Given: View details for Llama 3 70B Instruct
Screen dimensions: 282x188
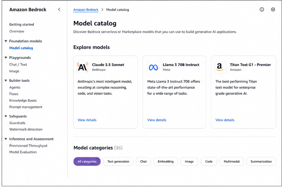Looking at the screenshot, I should [x=157, y=120].
